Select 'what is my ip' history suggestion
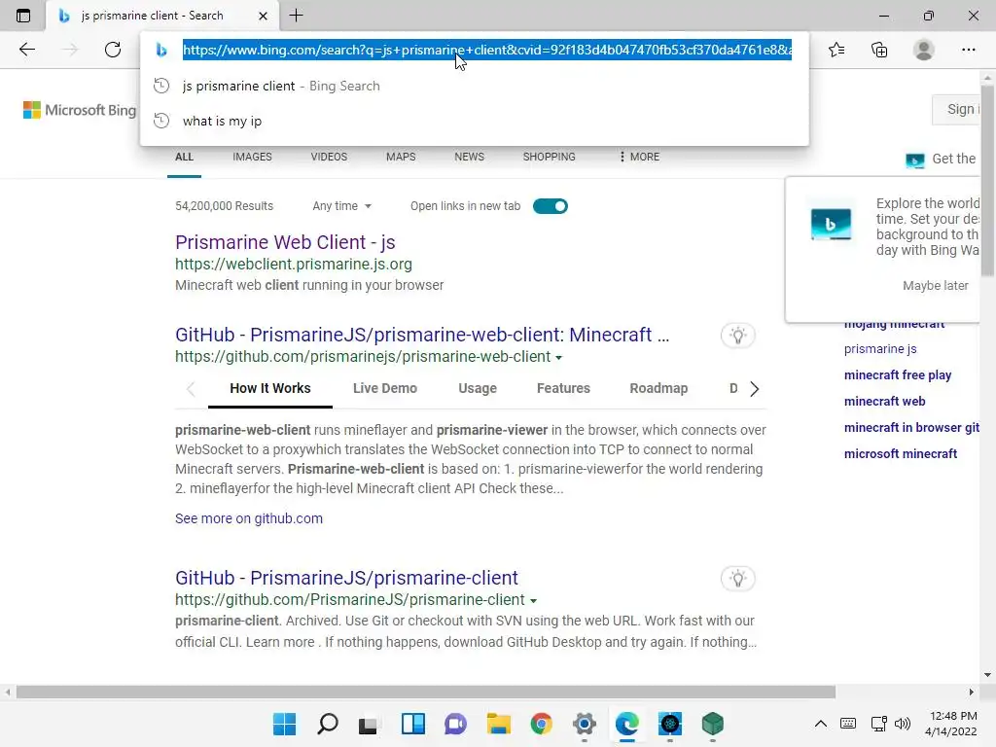Viewport: 996px width, 747px height. click(475, 121)
